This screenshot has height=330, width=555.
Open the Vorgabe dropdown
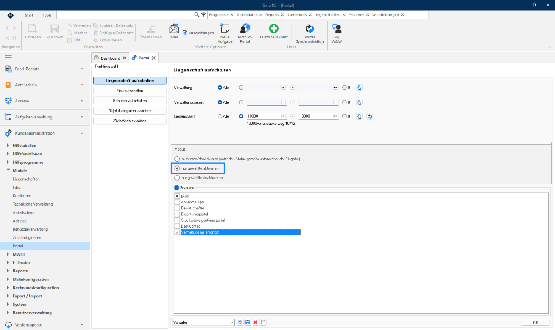[x=231, y=322]
